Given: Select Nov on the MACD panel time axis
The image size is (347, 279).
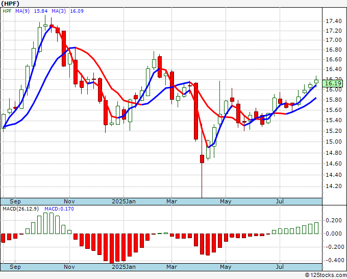Looking at the screenshot, I should (69, 267).
